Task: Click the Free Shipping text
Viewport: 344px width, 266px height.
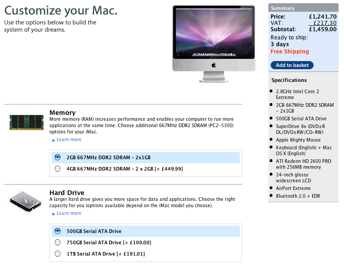Action: [x=290, y=52]
